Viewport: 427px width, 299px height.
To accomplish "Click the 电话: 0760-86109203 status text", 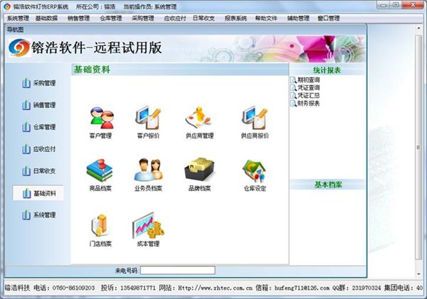I will click(64, 288).
